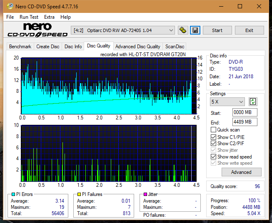Maximize the Nero window

pyautogui.click(x=240, y=6)
